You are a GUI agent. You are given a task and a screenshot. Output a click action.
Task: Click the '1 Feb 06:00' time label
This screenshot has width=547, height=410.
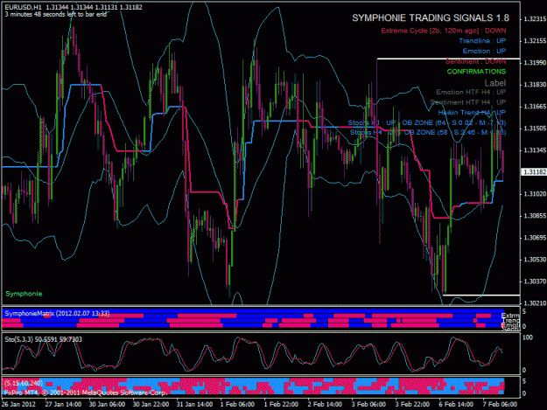(237, 404)
